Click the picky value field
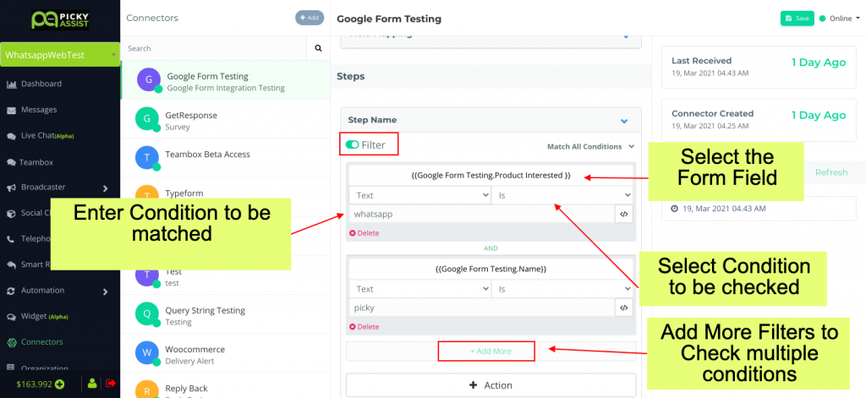The image size is (866, 398). (481, 308)
